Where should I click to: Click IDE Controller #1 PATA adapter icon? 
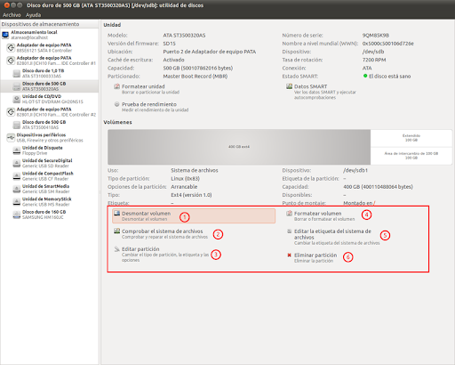11,61
